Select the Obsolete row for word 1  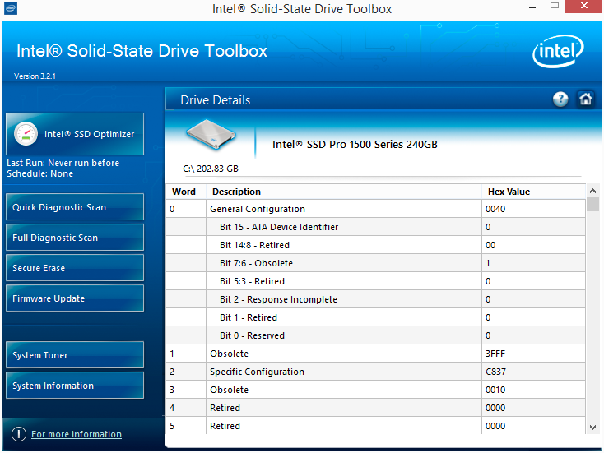[x=375, y=354]
